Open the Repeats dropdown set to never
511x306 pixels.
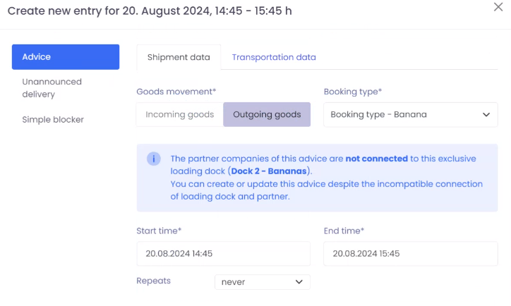point(262,282)
